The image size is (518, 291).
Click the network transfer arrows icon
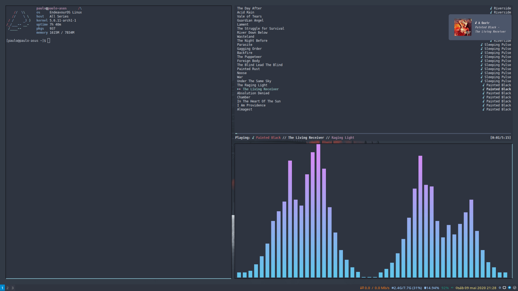[362, 288]
